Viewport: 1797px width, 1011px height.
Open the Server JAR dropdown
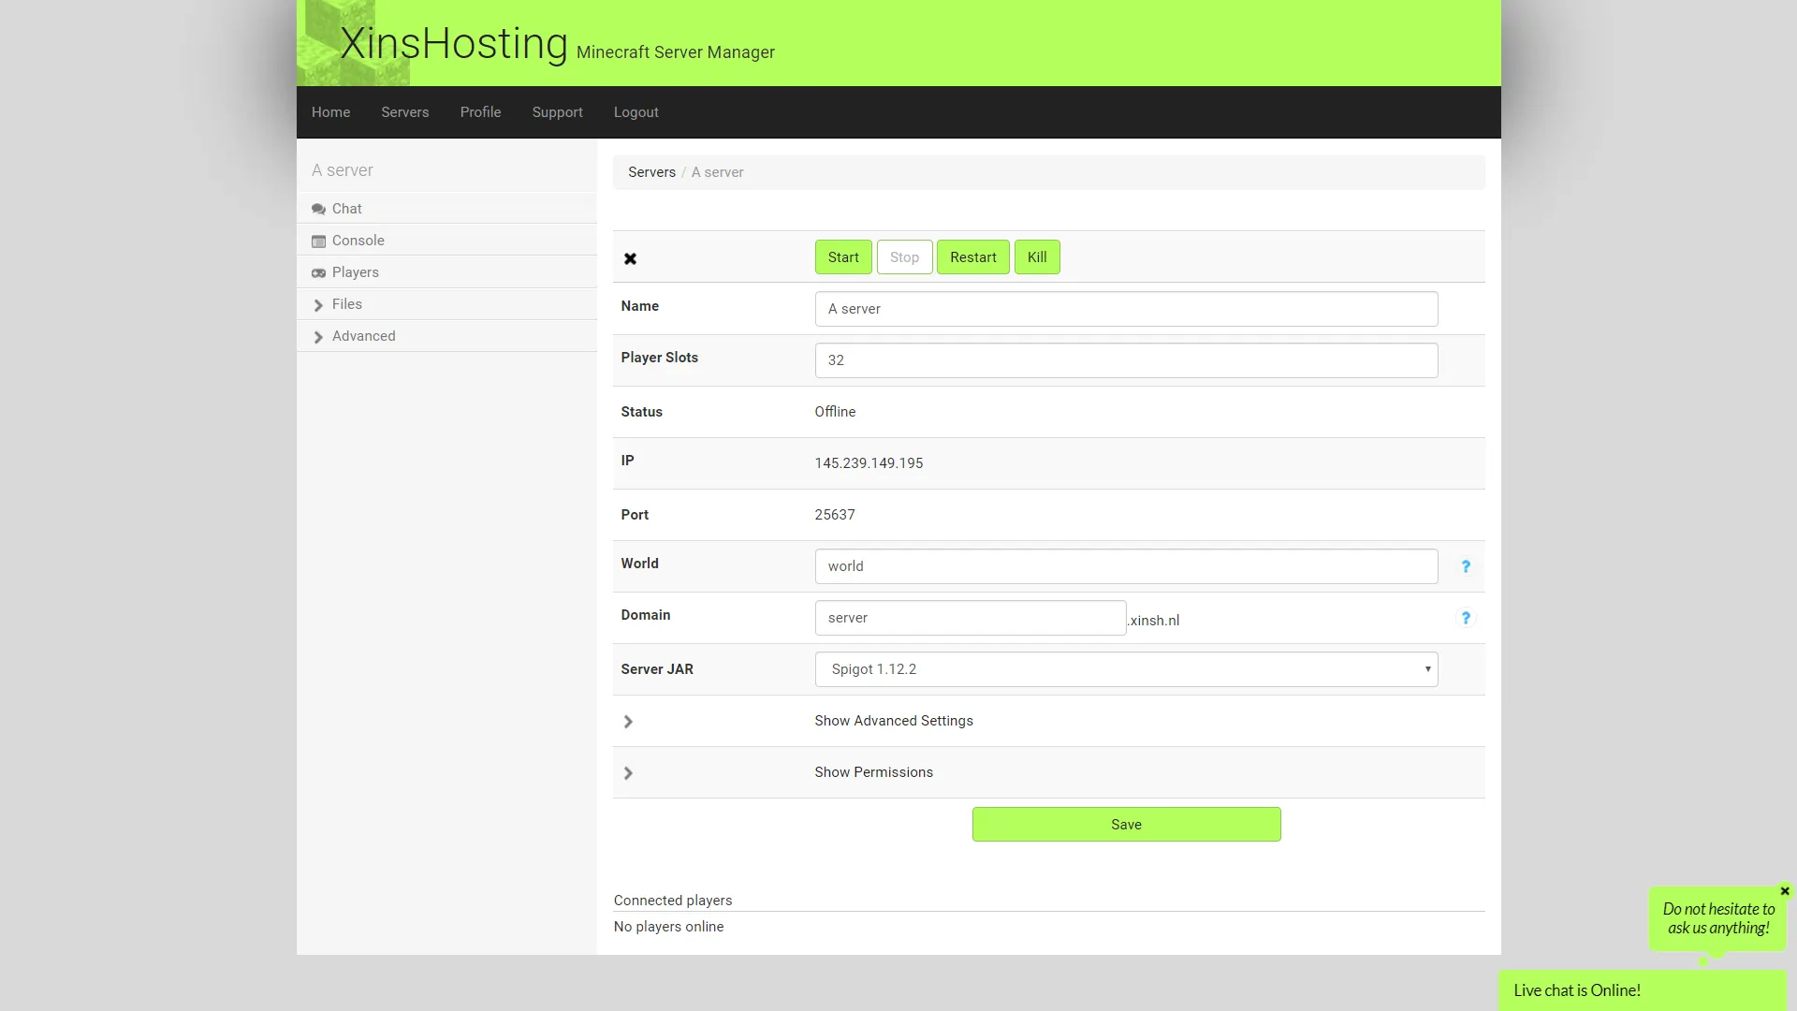[x=1126, y=669]
